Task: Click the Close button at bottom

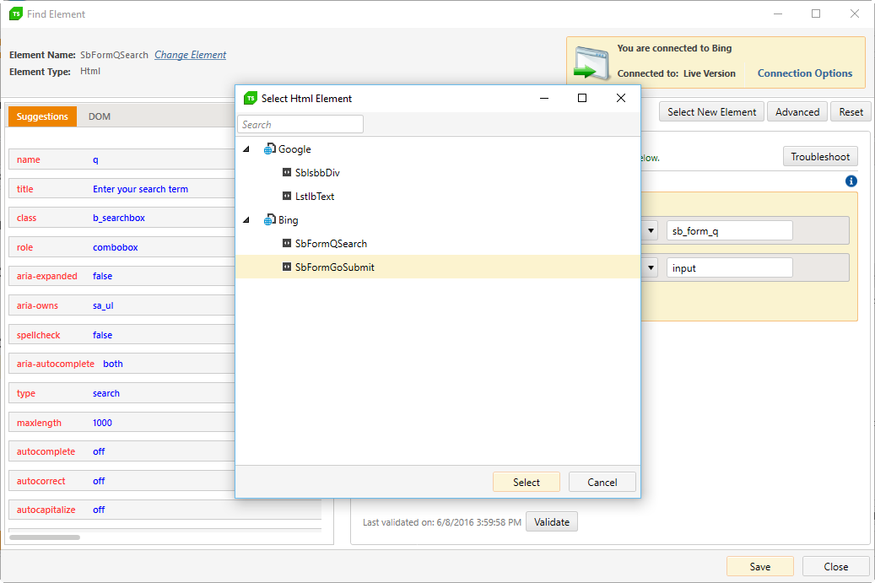Action: [836, 566]
